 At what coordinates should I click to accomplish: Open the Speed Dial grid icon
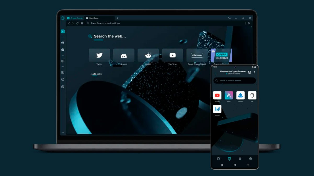[82, 23]
